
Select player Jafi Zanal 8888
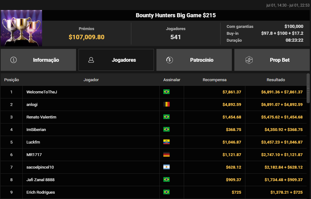pyautogui.click(x=41, y=180)
